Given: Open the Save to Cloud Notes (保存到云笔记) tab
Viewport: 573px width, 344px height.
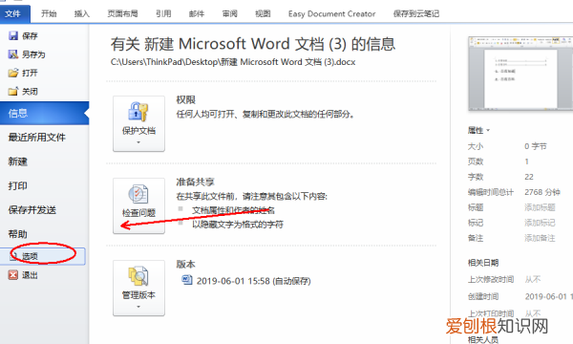Looking at the screenshot, I should [416, 14].
